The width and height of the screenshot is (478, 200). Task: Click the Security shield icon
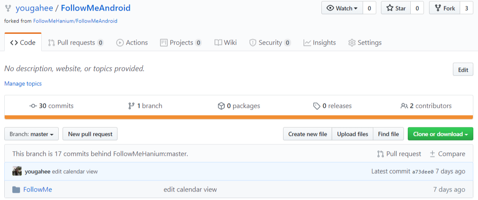(x=252, y=42)
